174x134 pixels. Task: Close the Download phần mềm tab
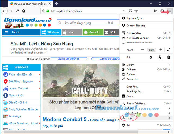(49, 4)
